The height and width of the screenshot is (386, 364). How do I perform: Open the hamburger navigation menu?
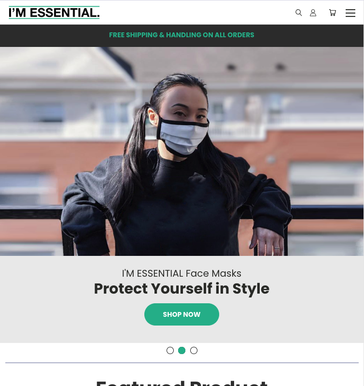click(x=350, y=13)
